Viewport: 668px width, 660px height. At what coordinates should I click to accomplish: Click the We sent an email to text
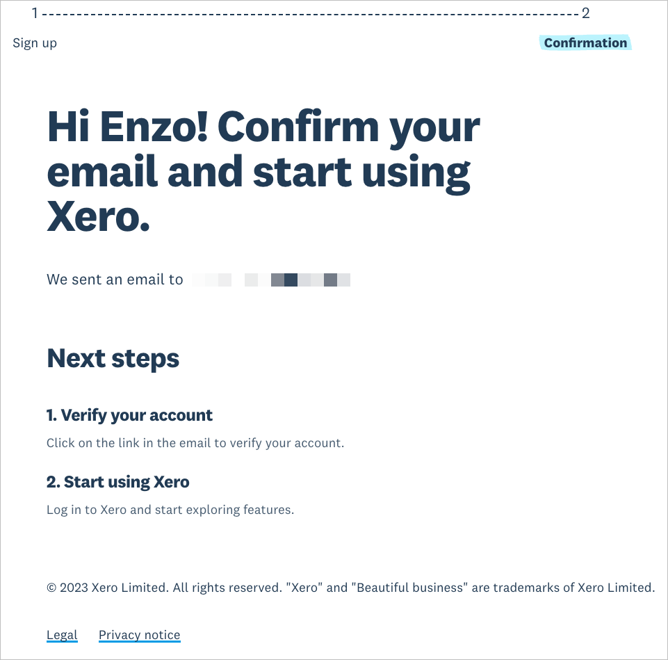(115, 279)
